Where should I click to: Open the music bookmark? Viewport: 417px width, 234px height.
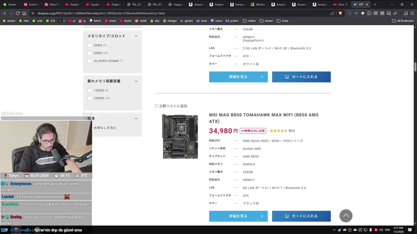(x=110, y=21)
